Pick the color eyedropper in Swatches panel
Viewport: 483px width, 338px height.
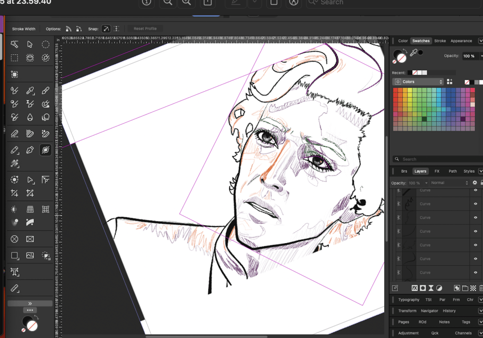click(x=414, y=53)
